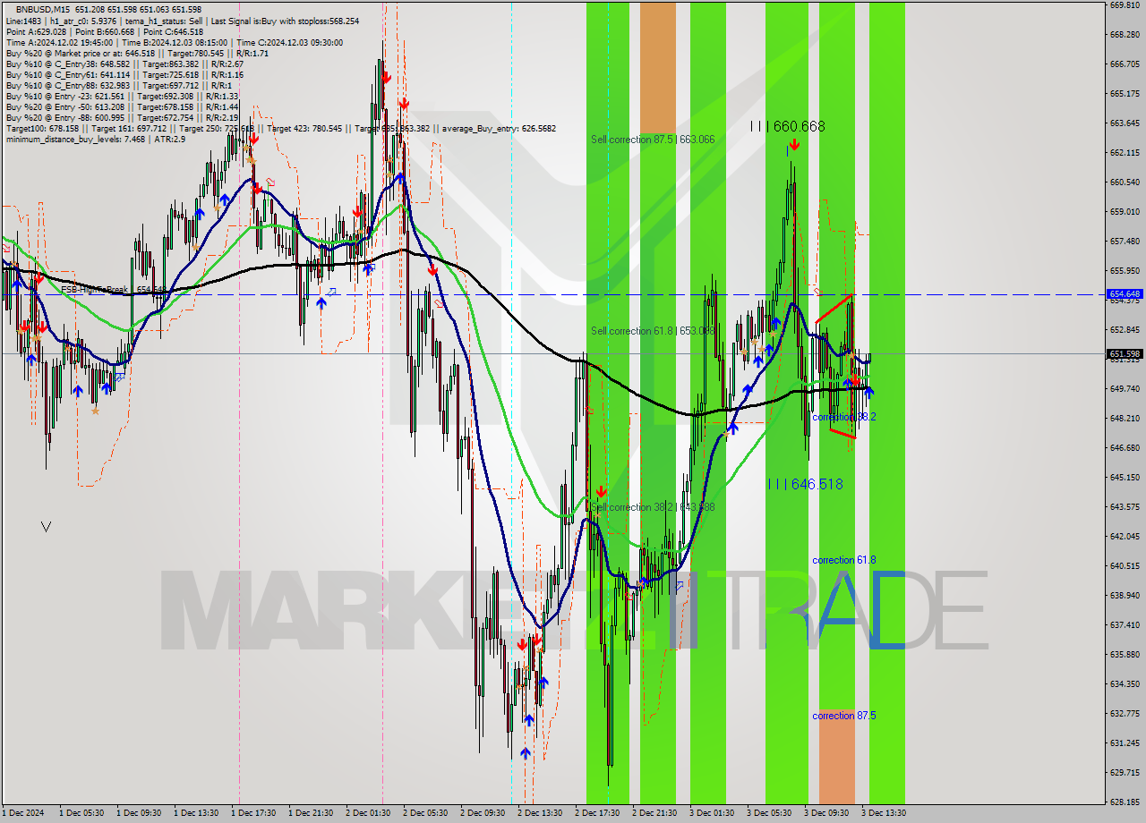Click the 'Target100: 678.158' targets line
This screenshot has width=1146, height=823.
280,128
